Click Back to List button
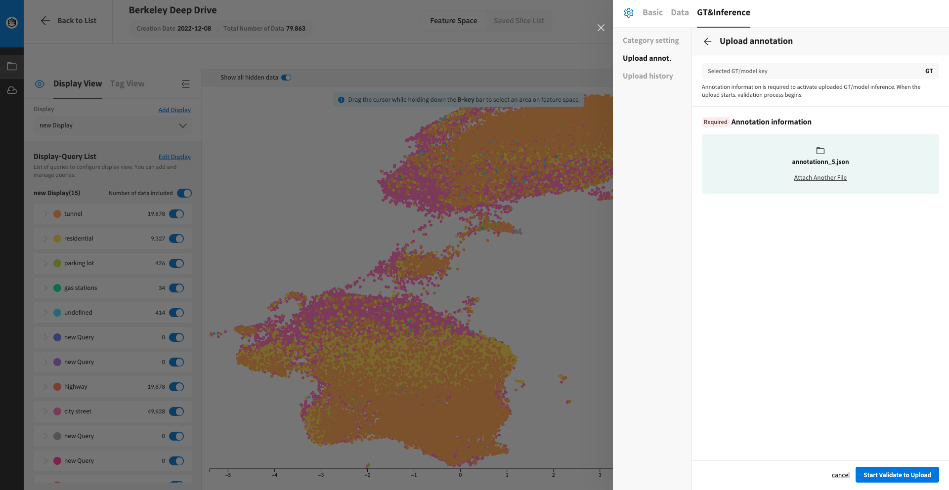This screenshot has height=490, width=949. point(68,21)
